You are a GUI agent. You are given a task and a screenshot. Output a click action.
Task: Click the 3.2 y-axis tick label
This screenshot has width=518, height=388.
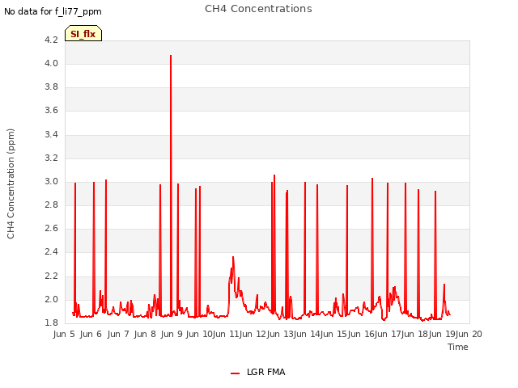(x=51, y=158)
